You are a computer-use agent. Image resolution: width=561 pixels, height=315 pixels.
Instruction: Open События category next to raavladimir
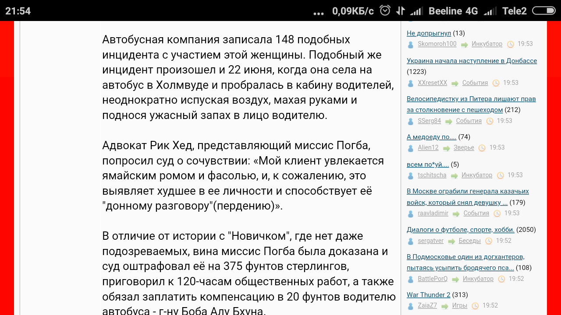point(476,213)
